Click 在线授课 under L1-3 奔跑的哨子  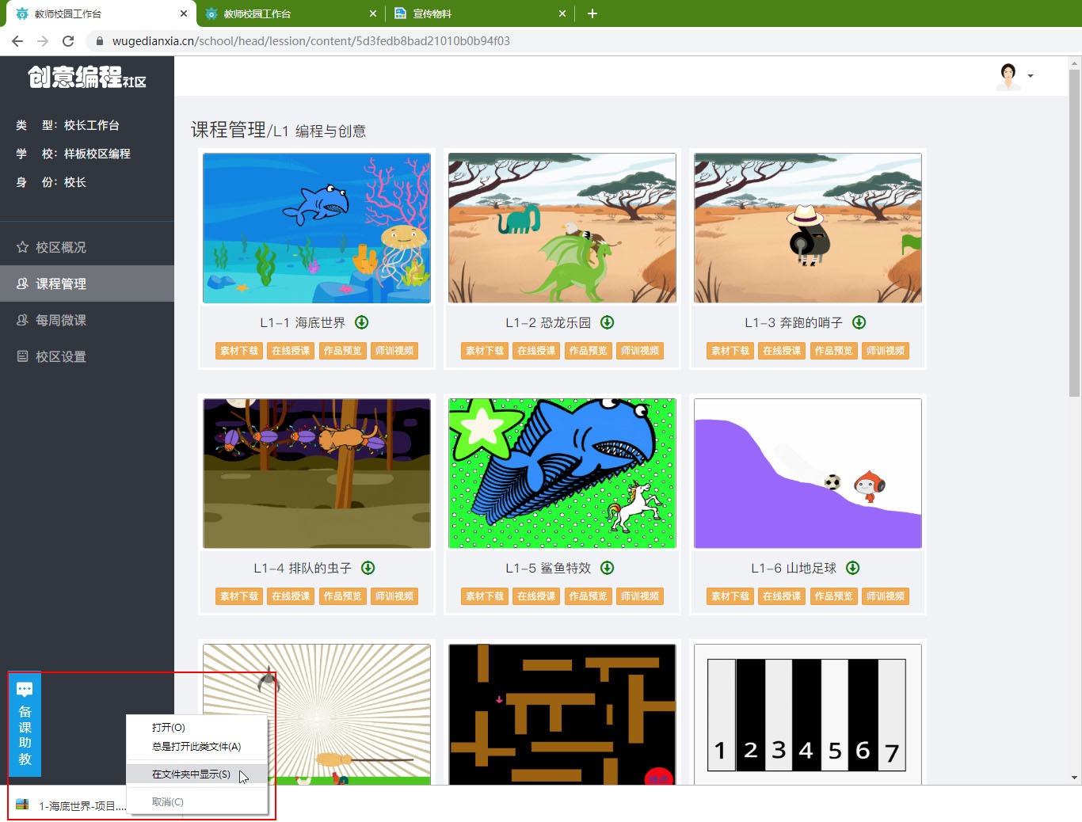click(x=782, y=351)
